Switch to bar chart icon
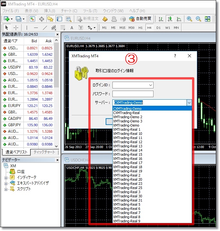Screen dimensions: 220x231 tap(161, 19)
